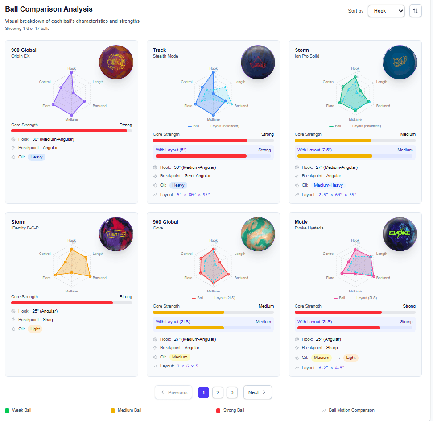Click the IDentity B-C-P ball image

116,234
